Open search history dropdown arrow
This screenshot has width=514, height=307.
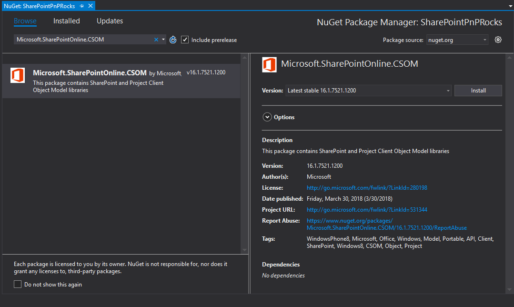(163, 40)
